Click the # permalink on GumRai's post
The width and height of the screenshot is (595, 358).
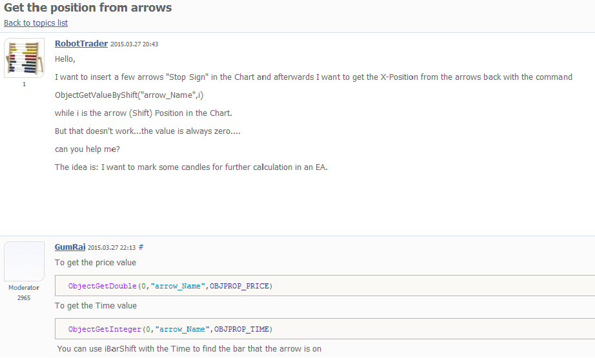141,247
